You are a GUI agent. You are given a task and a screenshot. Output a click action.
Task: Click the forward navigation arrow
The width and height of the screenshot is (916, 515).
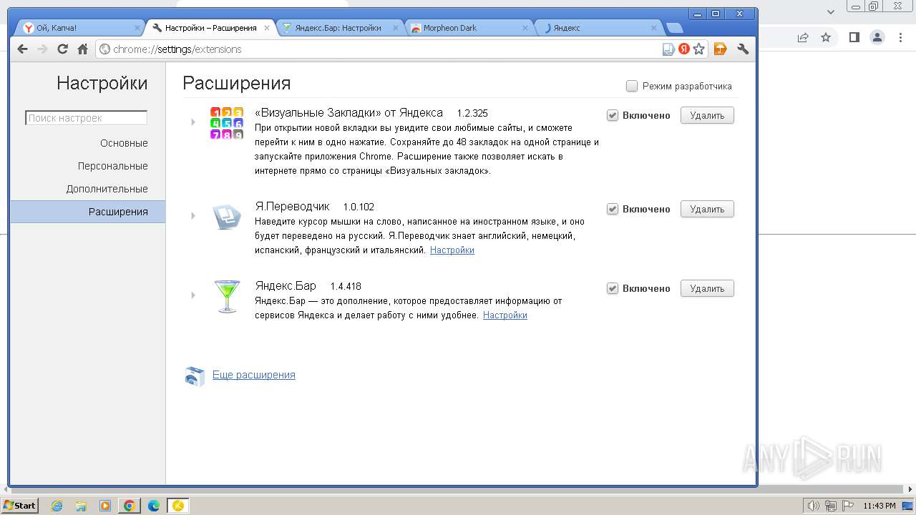(x=42, y=49)
